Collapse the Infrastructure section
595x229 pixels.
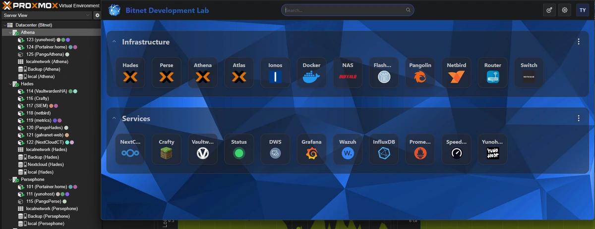point(114,42)
